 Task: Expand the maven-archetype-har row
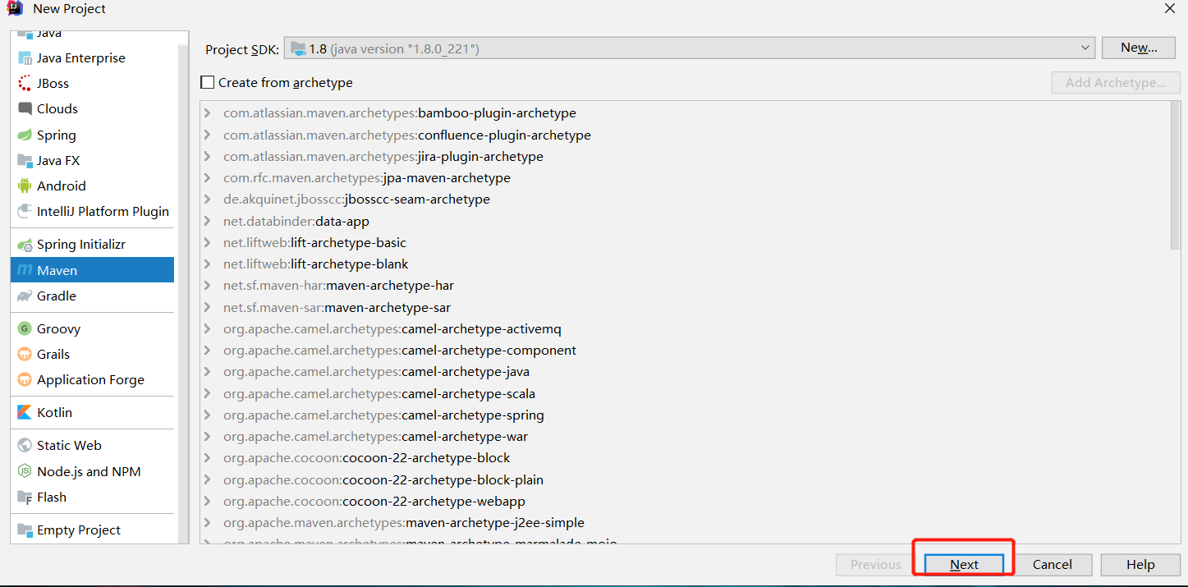click(208, 286)
